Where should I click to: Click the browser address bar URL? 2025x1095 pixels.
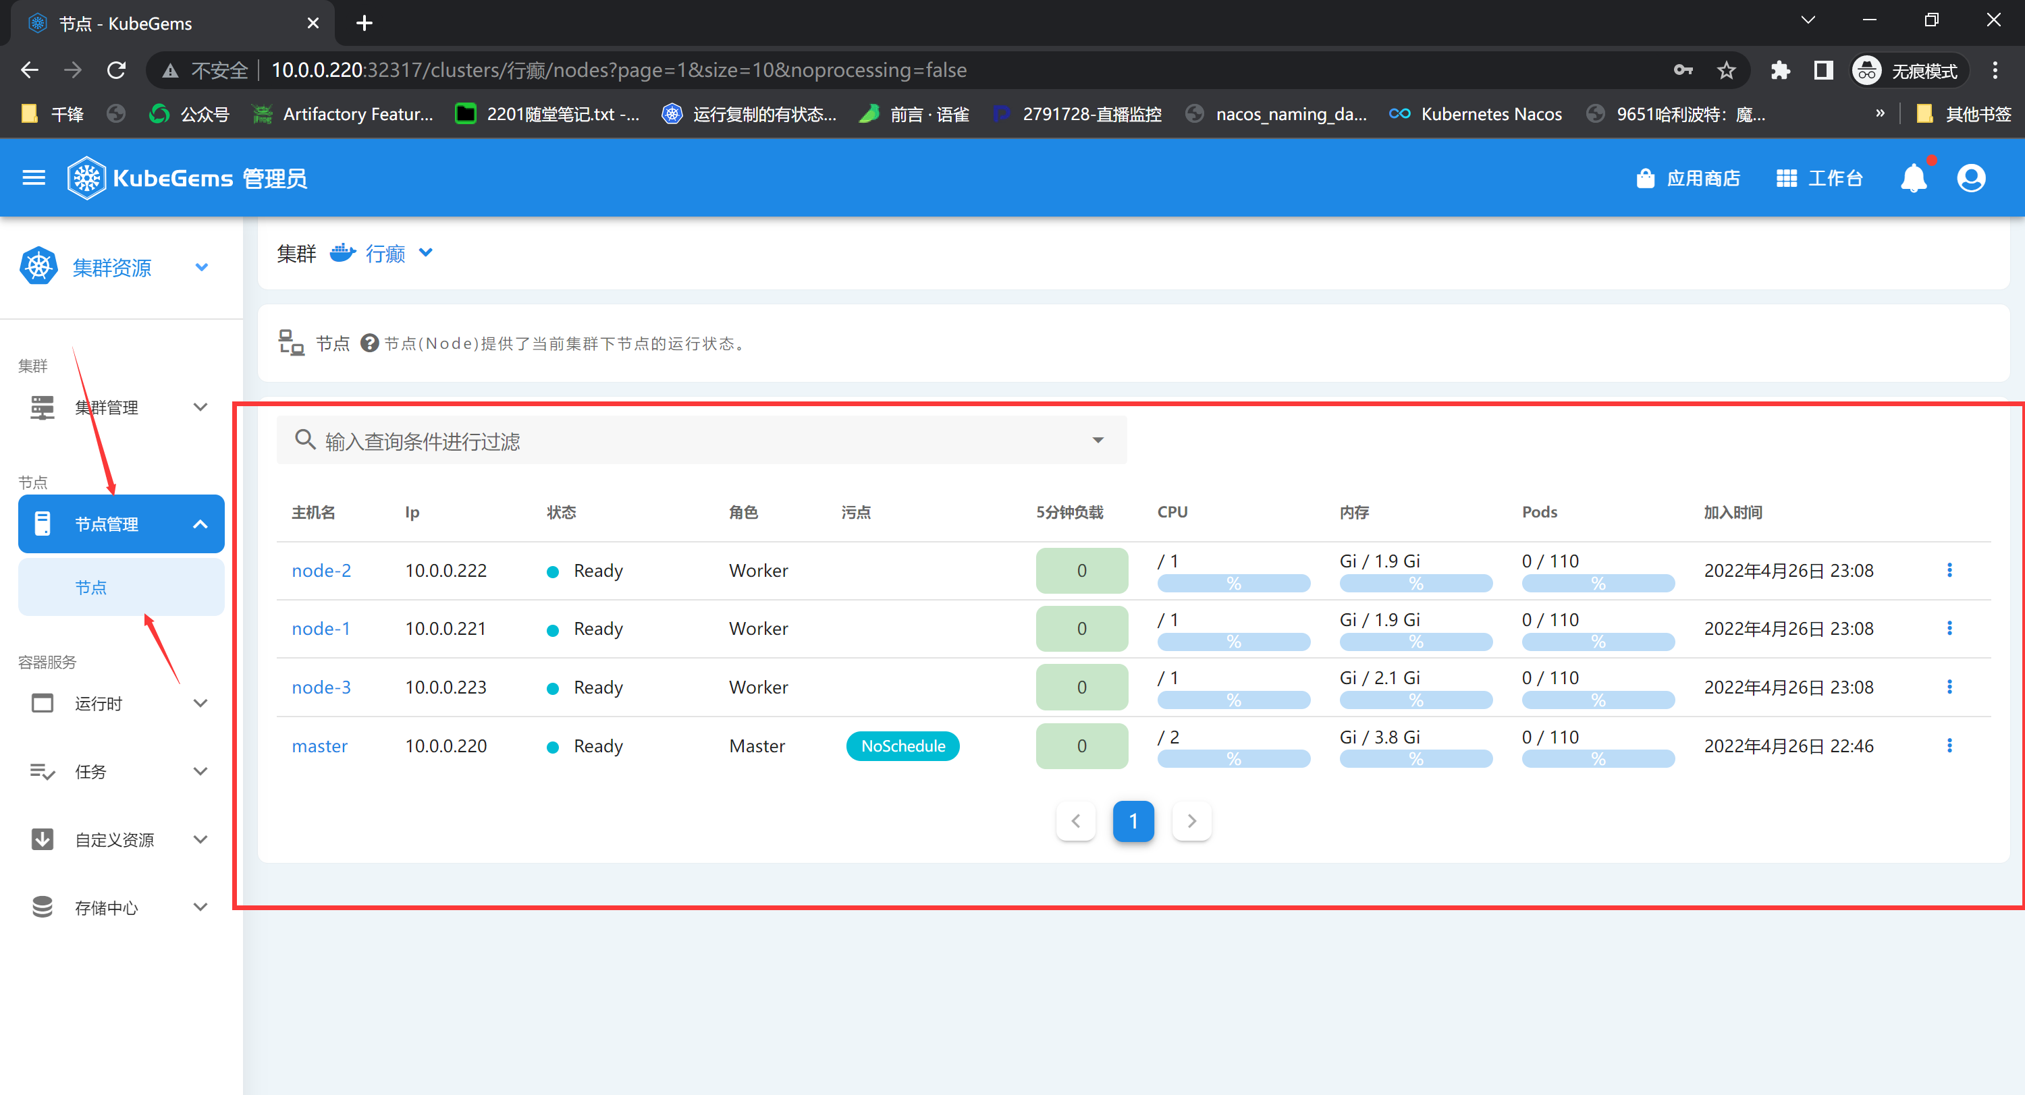(x=619, y=71)
